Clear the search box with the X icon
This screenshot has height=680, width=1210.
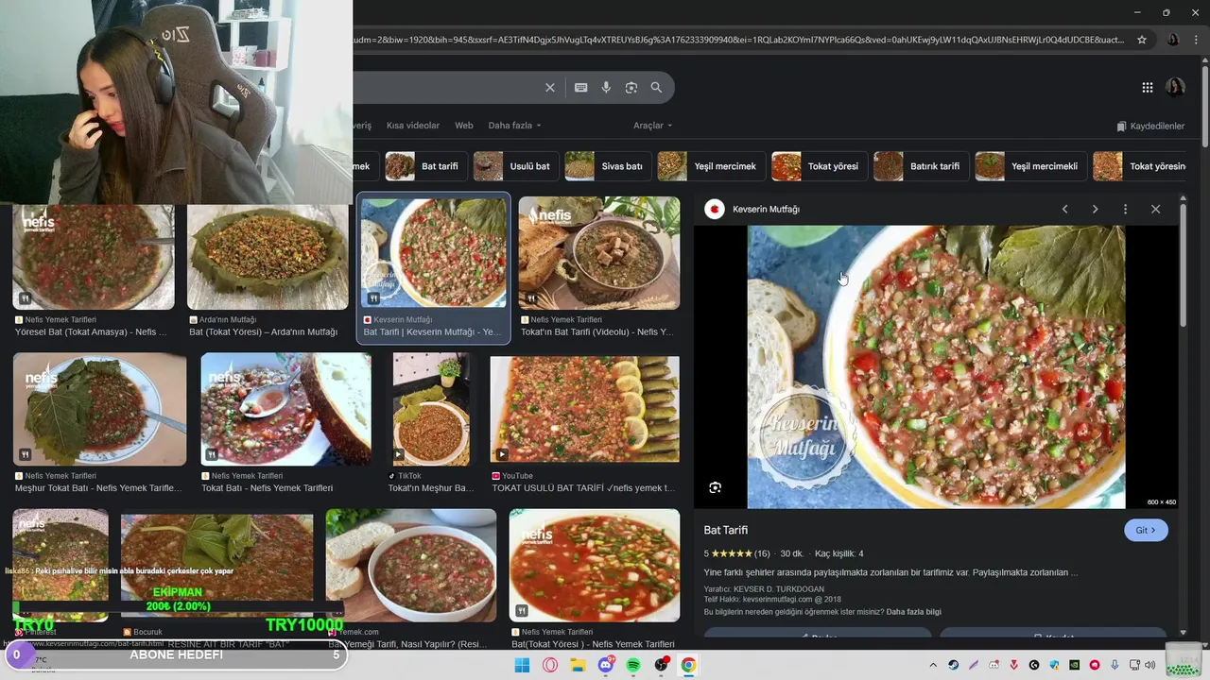pos(550,88)
